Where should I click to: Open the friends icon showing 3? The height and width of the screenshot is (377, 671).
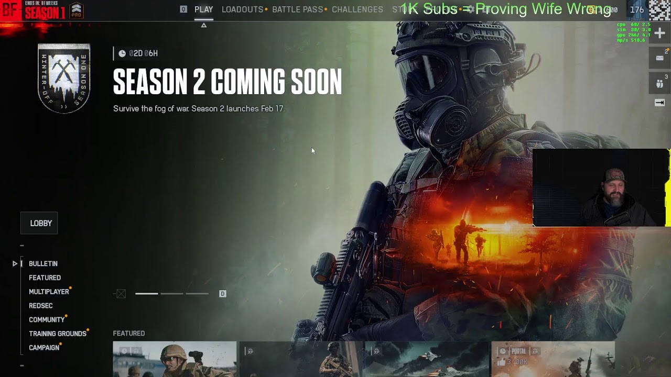(660, 83)
